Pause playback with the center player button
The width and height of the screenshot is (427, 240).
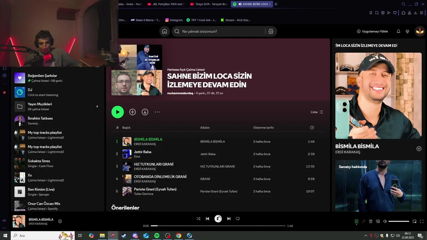click(218, 219)
